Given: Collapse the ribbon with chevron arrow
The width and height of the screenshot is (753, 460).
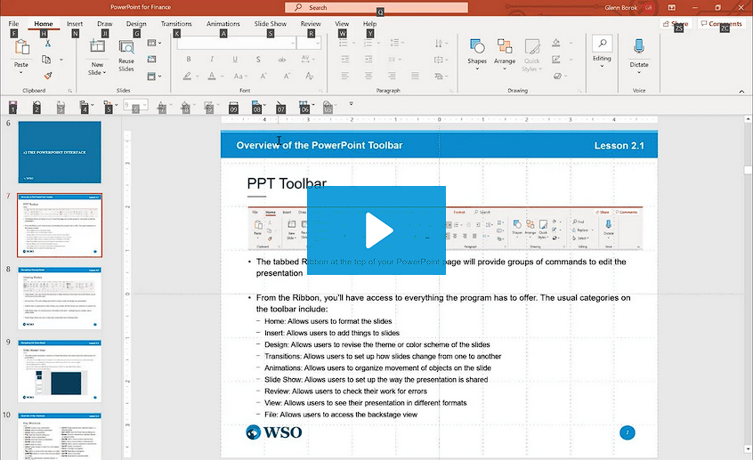Looking at the screenshot, I should point(741,92).
